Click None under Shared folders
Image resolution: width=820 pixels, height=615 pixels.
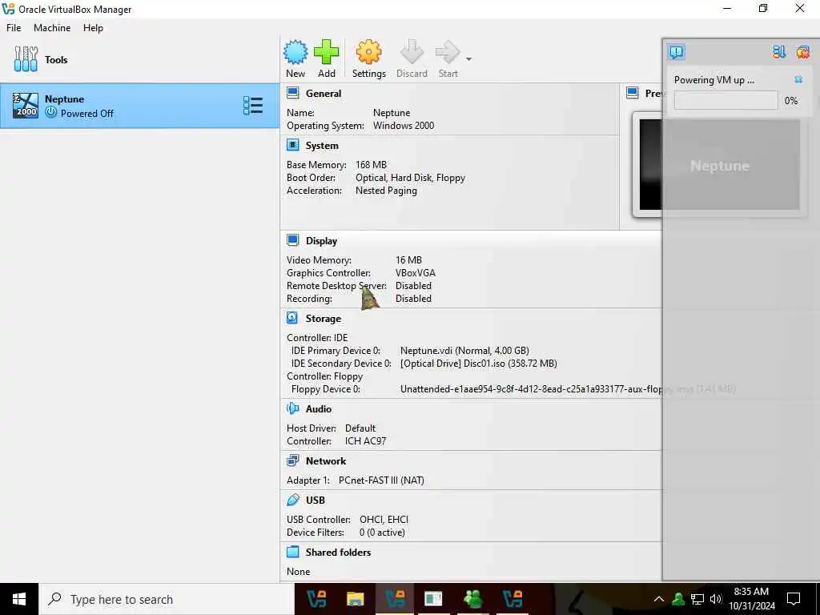click(298, 572)
